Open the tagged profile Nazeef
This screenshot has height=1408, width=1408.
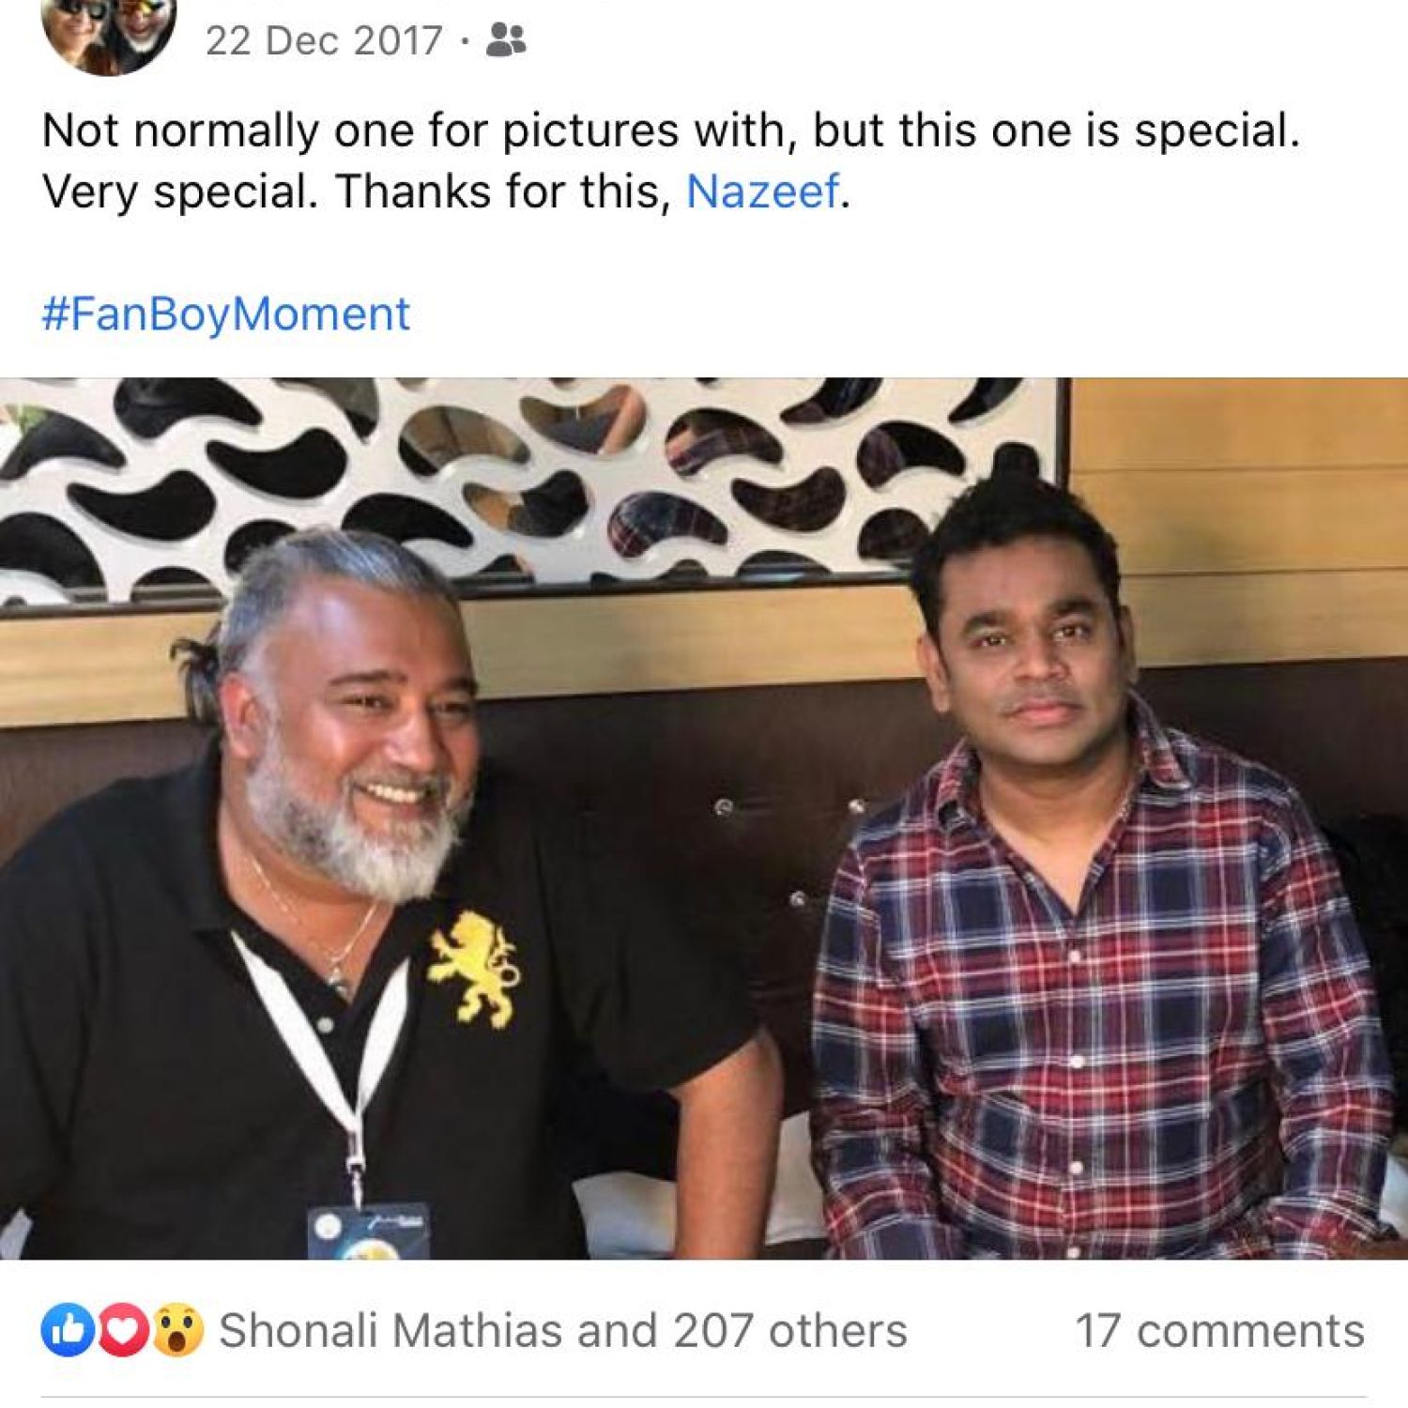point(762,192)
